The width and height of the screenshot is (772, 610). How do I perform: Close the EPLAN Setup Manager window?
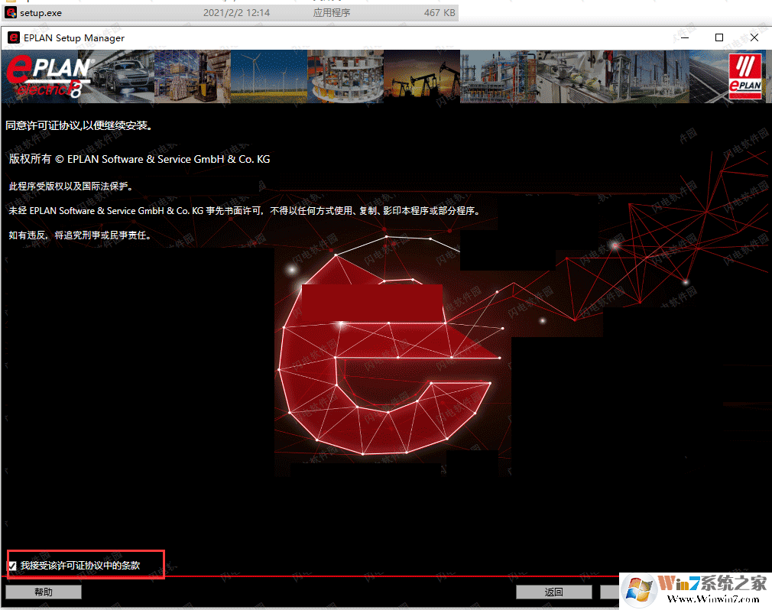click(x=754, y=38)
